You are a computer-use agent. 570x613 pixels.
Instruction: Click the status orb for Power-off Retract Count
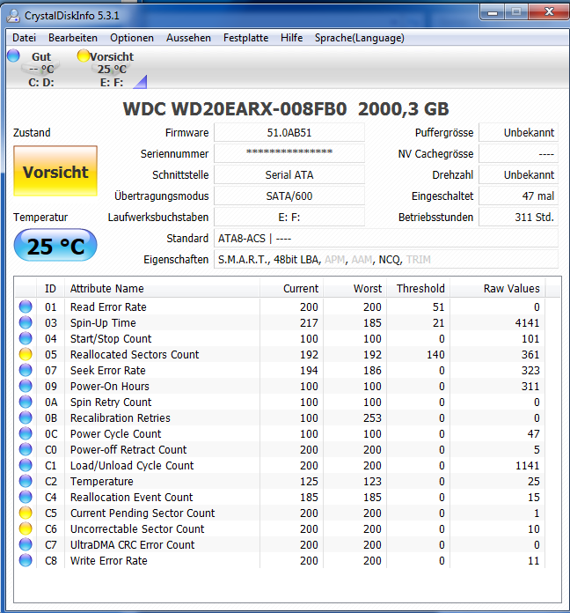pos(26,449)
